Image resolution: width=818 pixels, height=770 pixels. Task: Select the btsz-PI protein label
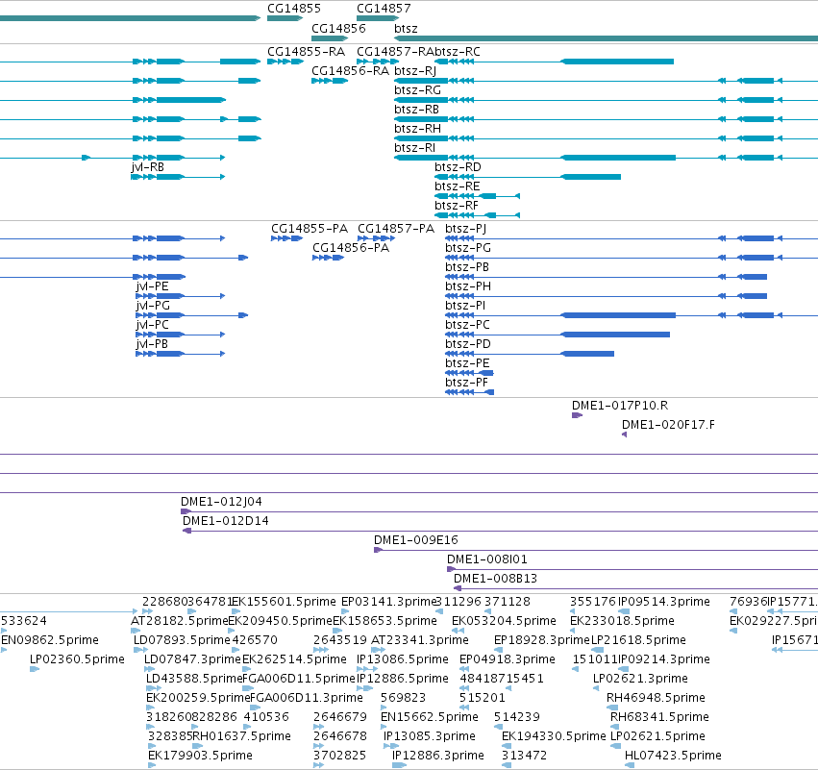465,306
